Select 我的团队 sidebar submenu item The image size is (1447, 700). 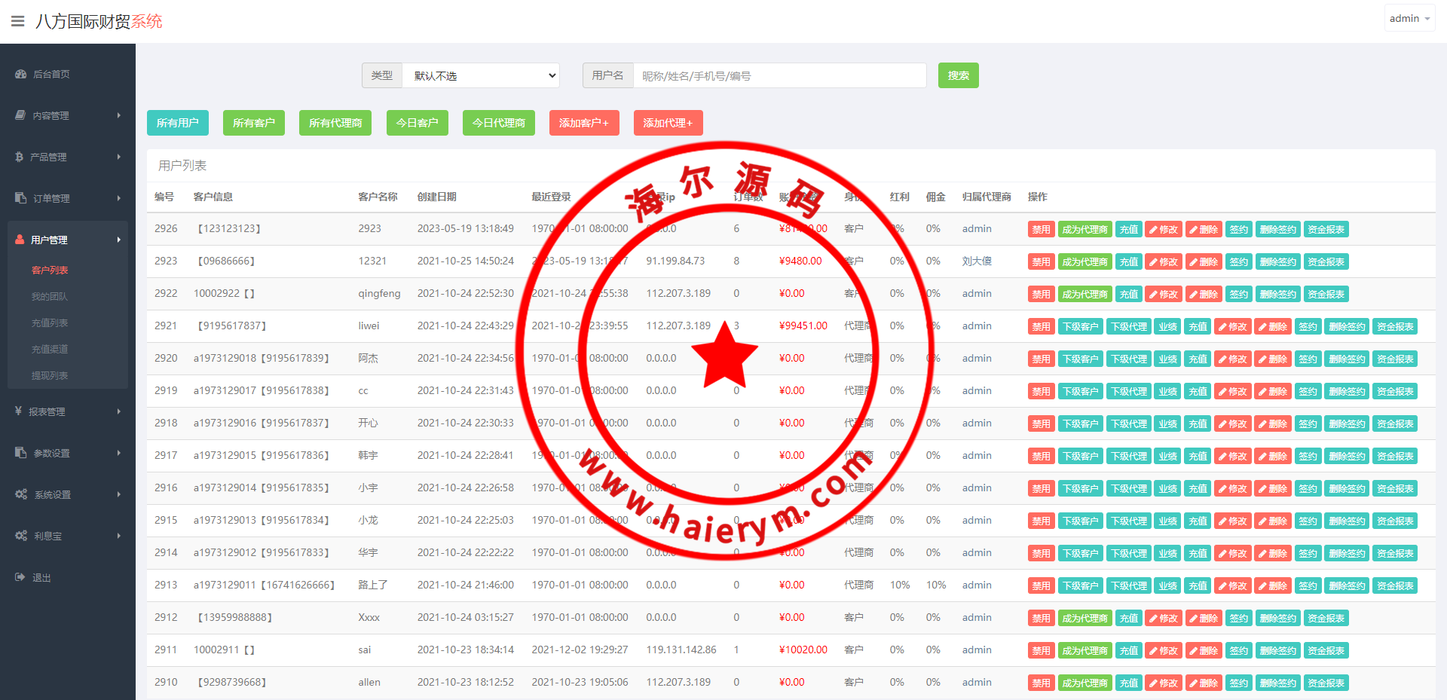coord(50,296)
